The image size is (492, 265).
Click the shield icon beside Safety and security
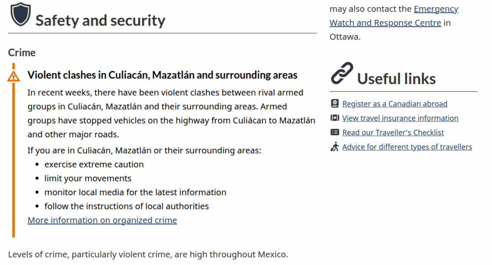point(20,15)
